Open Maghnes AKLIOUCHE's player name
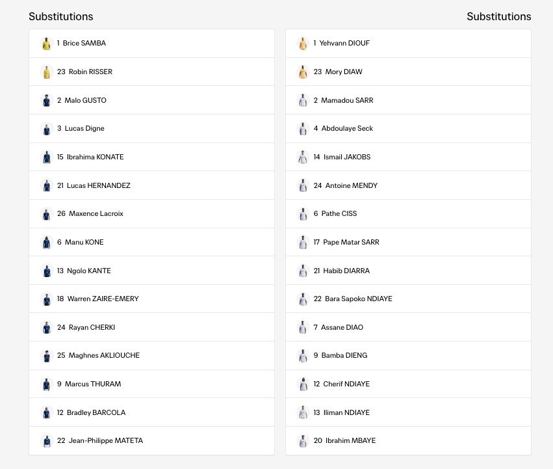 [104, 355]
